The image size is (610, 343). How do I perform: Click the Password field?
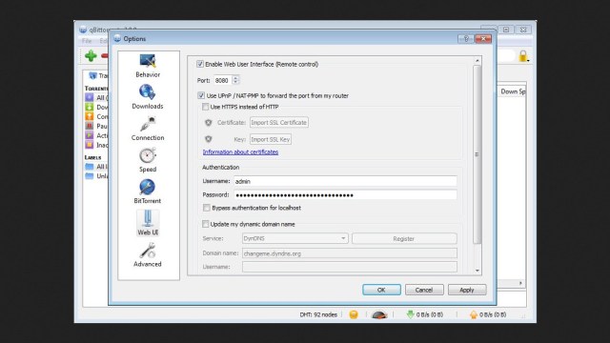coord(345,194)
